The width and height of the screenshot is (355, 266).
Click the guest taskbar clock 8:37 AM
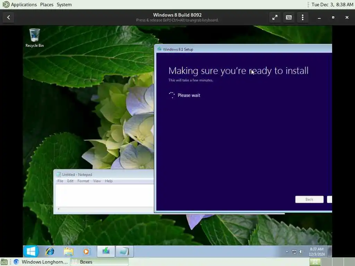317,251
